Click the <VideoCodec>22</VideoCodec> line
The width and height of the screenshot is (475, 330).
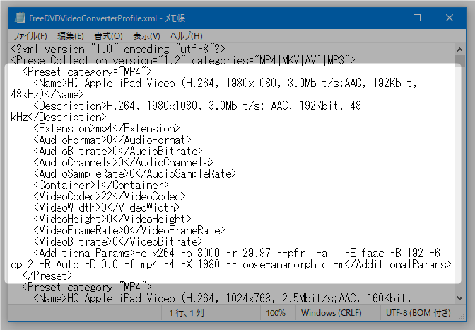(x=110, y=197)
